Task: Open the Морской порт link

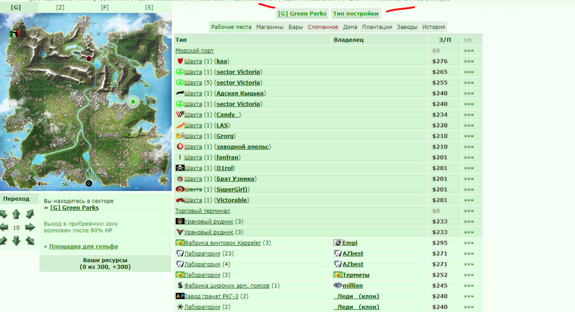Action: point(195,51)
